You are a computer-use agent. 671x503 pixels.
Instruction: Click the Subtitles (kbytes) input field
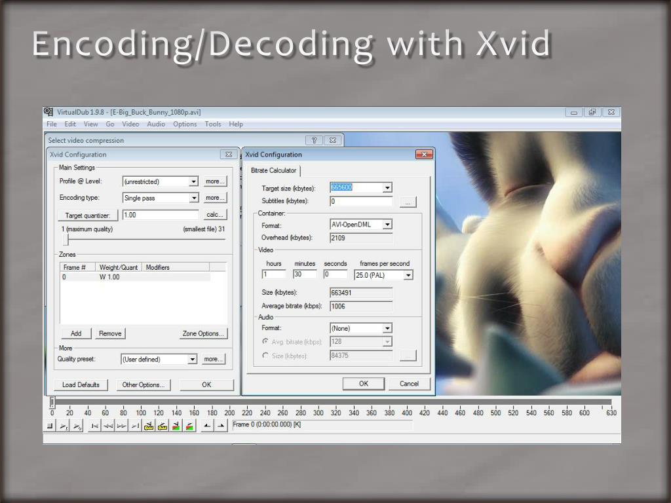tap(361, 201)
